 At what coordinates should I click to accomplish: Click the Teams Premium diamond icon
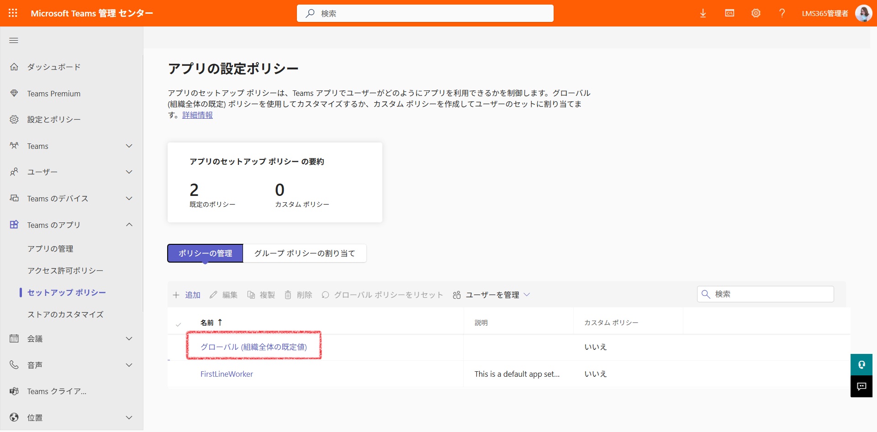(14, 94)
